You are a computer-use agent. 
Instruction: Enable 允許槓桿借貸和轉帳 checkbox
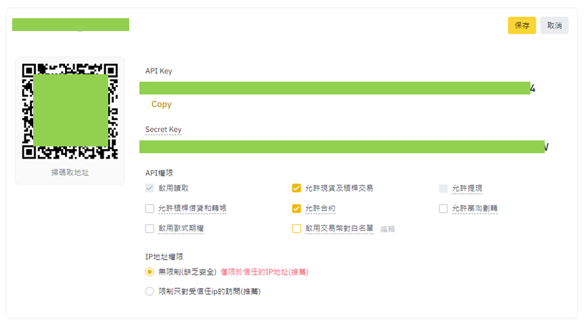pyautogui.click(x=150, y=209)
